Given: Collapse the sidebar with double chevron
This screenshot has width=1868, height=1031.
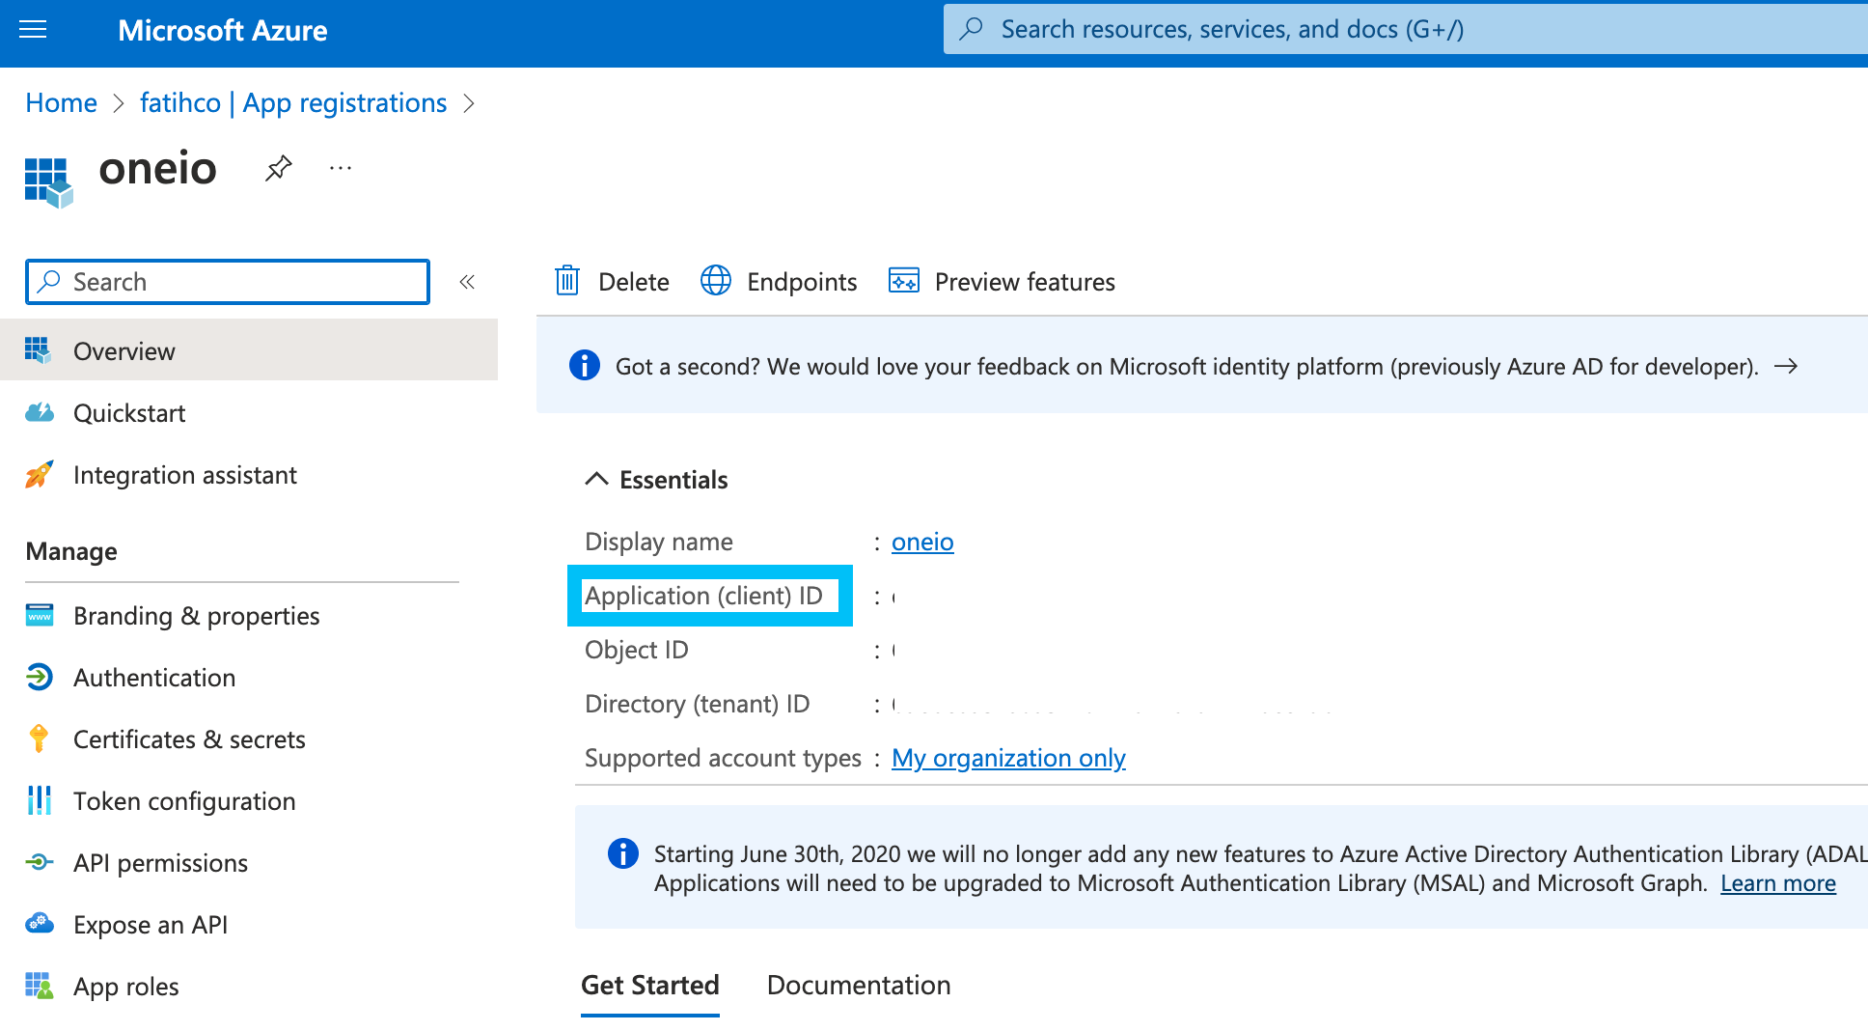Looking at the screenshot, I should [467, 282].
